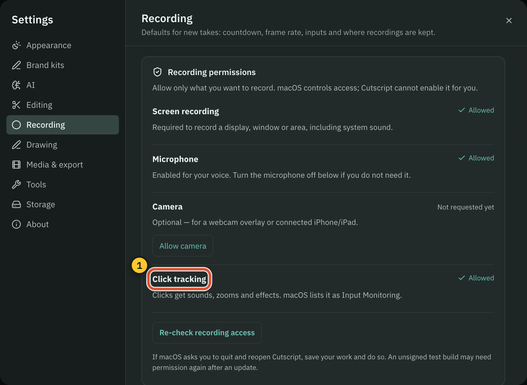Click the Click tracking heading
527x385 pixels.
(x=179, y=279)
